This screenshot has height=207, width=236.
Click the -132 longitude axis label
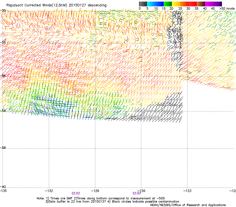coord(49,191)
